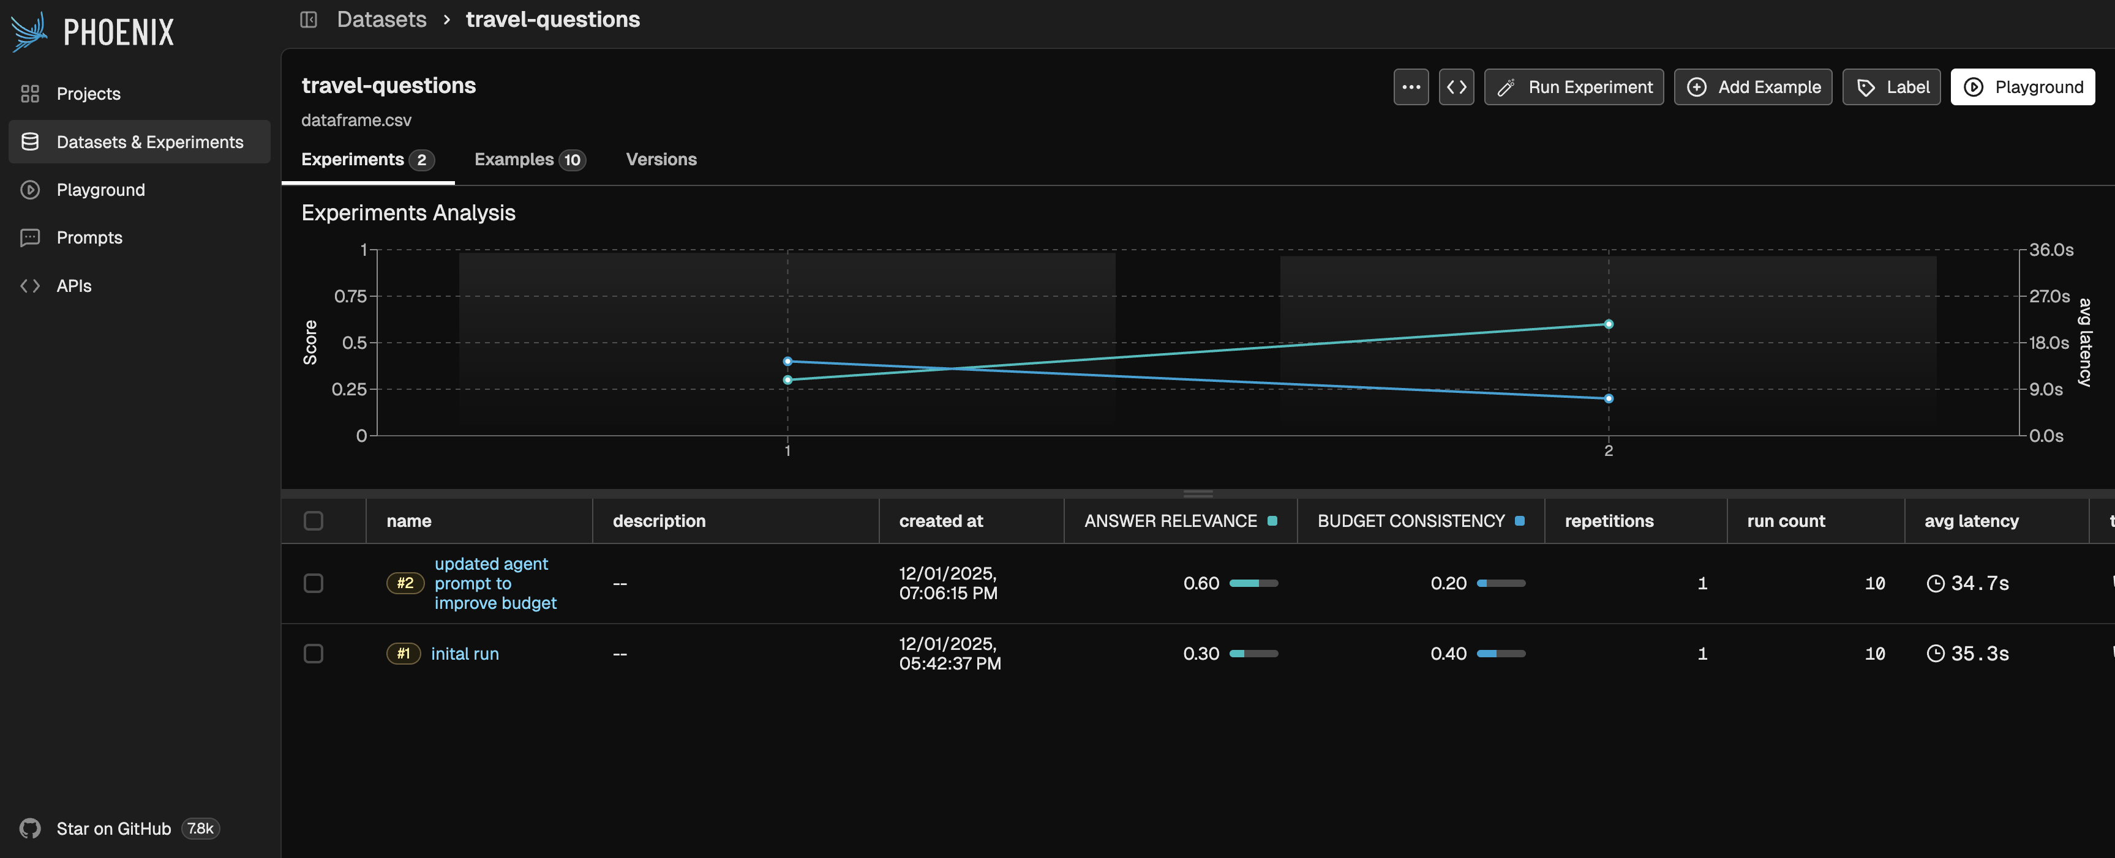Open Prompts in sidebar
The height and width of the screenshot is (858, 2115).
point(89,238)
